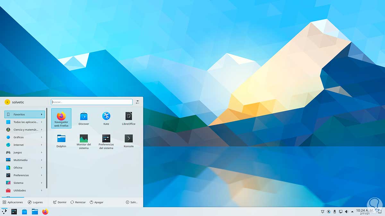Switch to the Aplicaciones tab
Image resolution: width=385 pixels, height=216 pixels.
(x=13, y=202)
